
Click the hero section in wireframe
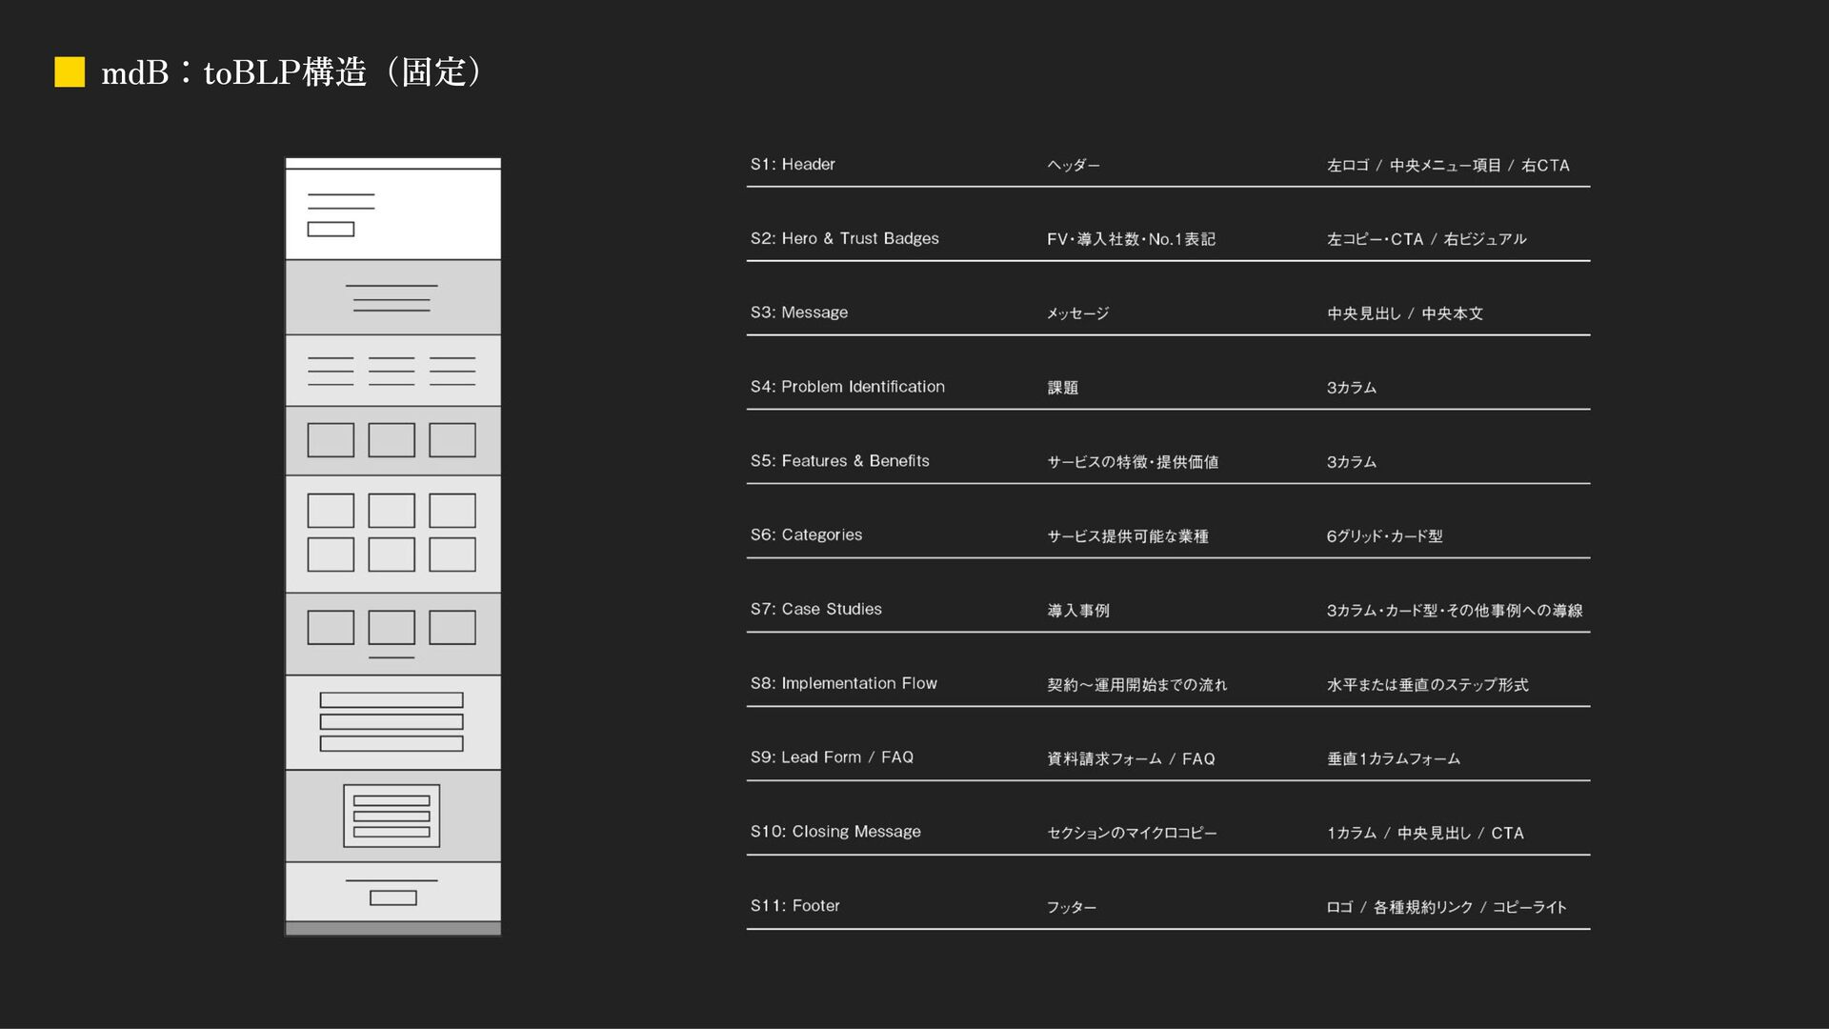pyautogui.click(x=392, y=214)
